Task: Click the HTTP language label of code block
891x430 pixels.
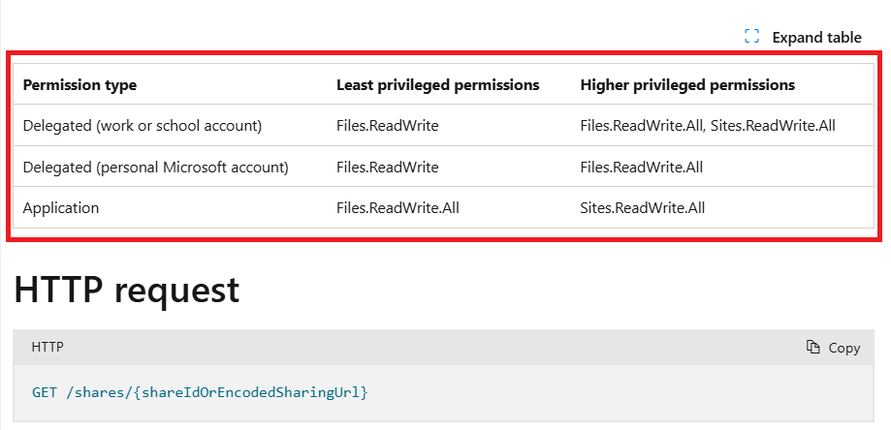Action: [x=48, y=347]
